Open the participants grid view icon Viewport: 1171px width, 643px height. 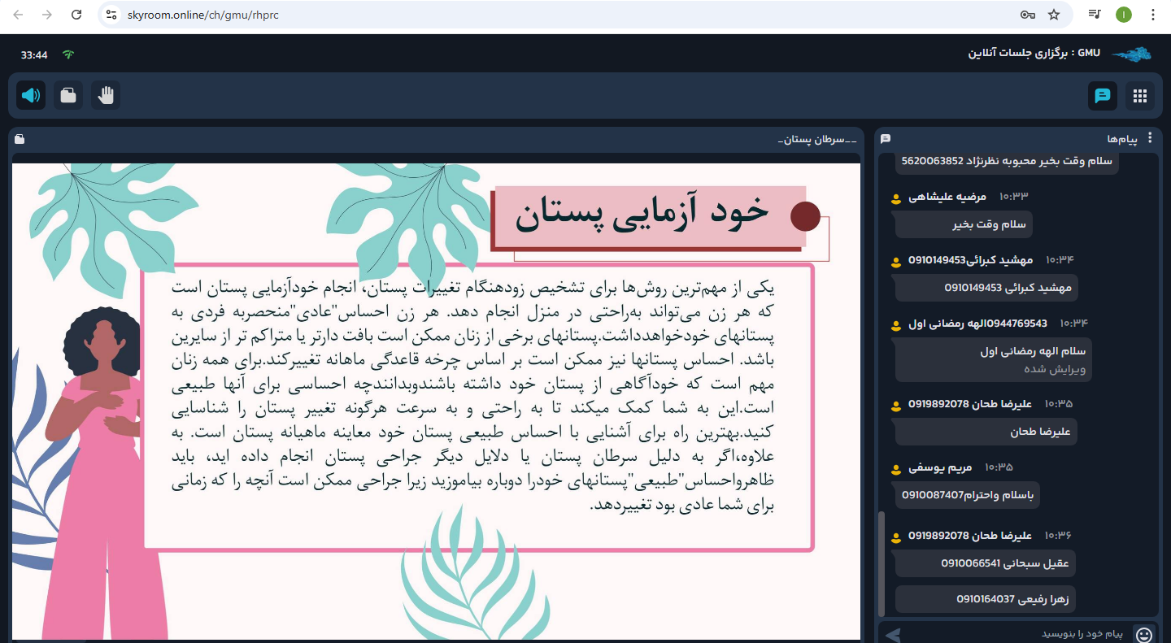[1140, 96]
